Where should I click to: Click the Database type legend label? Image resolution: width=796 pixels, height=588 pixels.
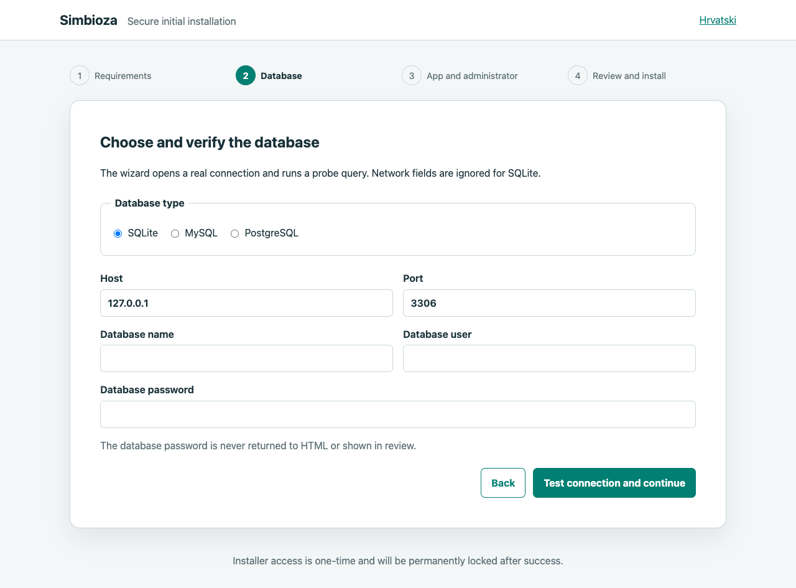[x=150, y=203]
